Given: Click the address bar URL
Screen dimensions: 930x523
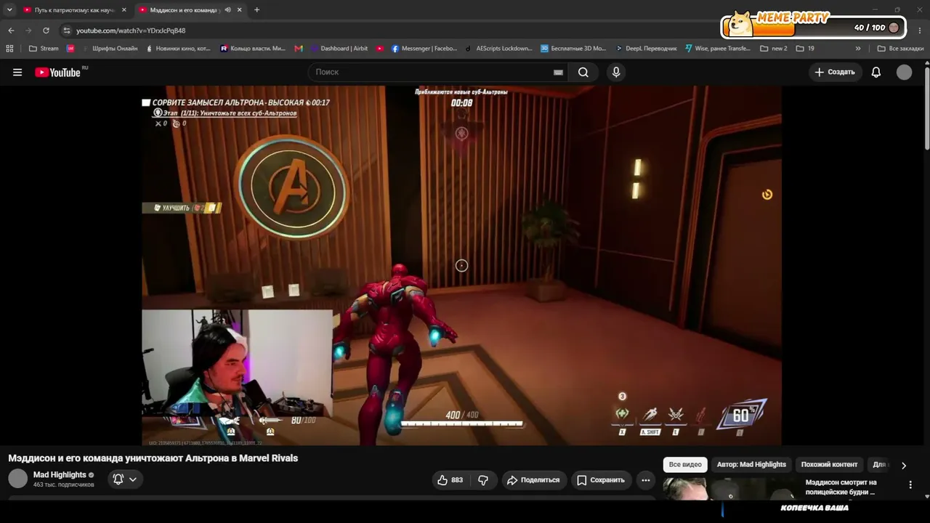Looking at the screenshot, I should (131, 31).
